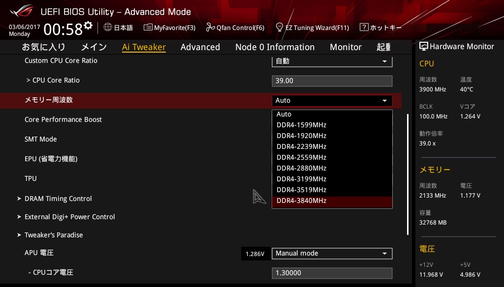Click the settings list scrollbar
The width and height of the screenshot is (504, 287).
[x=408, y=174]
